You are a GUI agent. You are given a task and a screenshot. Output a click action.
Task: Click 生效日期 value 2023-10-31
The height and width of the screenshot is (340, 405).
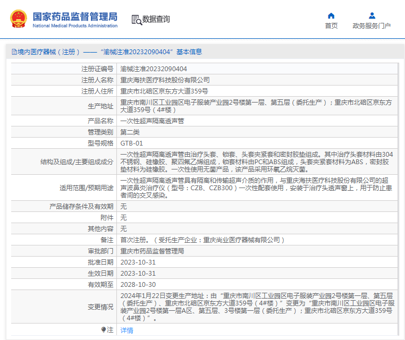138,274
